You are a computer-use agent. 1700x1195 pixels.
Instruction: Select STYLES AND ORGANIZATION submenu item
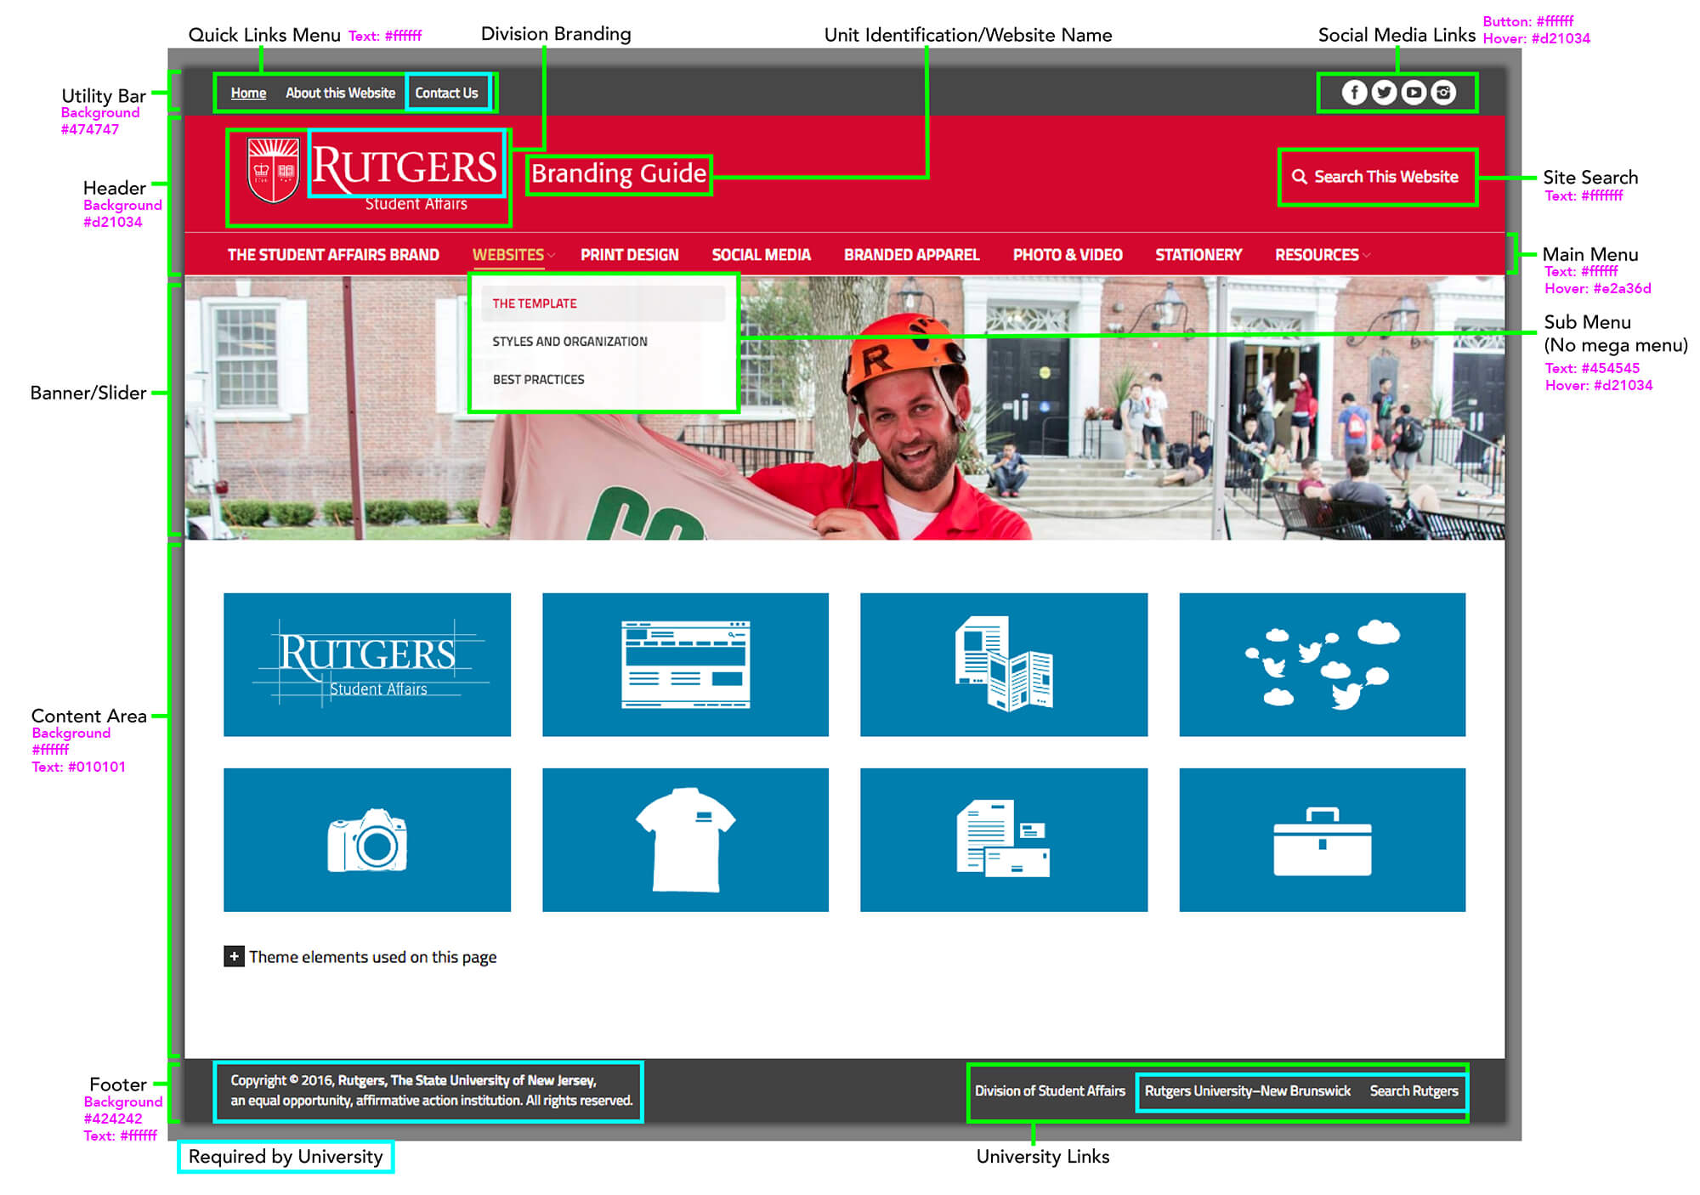click(575, 340)
